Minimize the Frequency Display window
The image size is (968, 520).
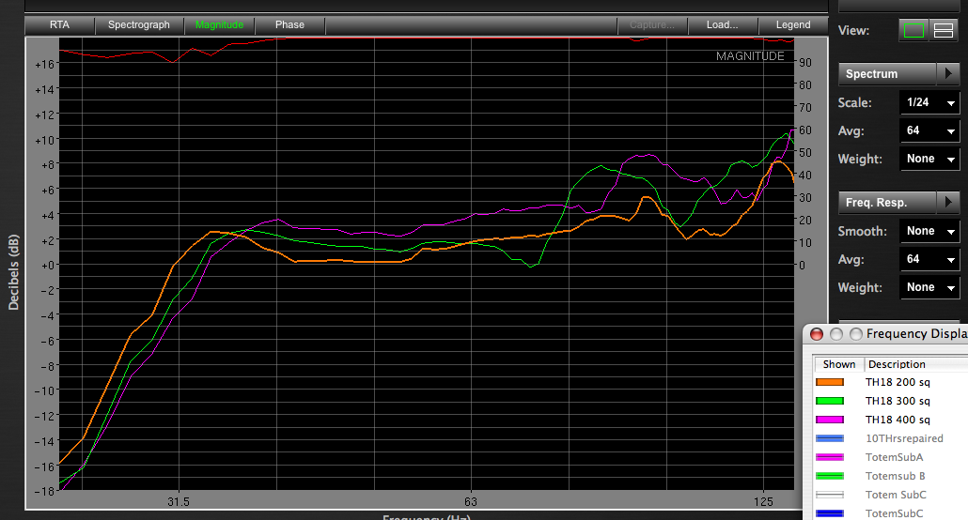(836, 334)
